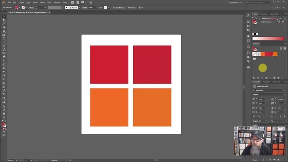Open the control bar fill color dropdown
The width and height of the screenshot is (288, 162).
[x=19, y=8]
